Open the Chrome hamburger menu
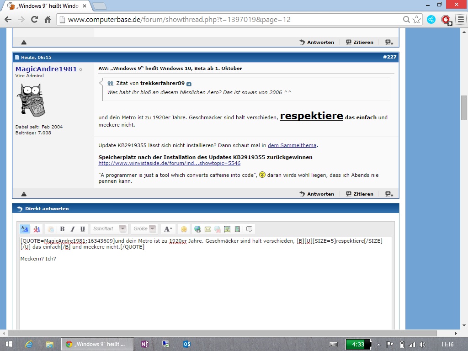 [x=461, y=20]
